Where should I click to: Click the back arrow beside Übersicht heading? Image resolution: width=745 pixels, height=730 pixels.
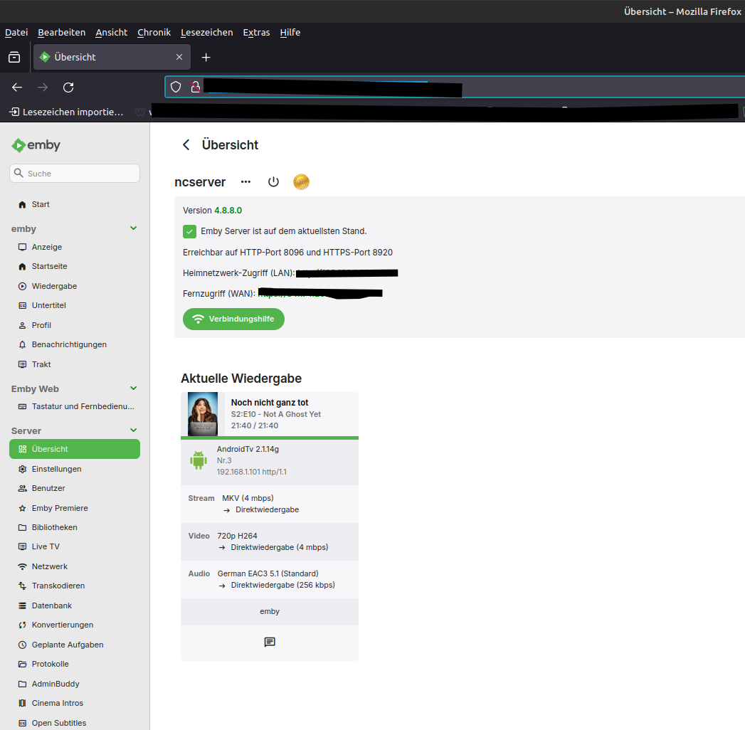point(186,145)
